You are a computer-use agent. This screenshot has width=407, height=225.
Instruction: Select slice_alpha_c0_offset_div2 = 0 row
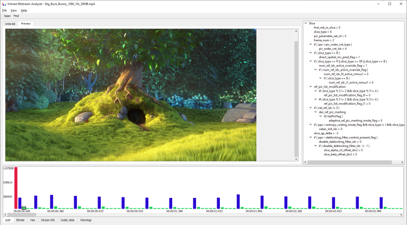[343, 150]
